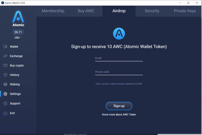Focus the Promo code field
Viewport: 202px width, 135px height.
coord(119,72)
